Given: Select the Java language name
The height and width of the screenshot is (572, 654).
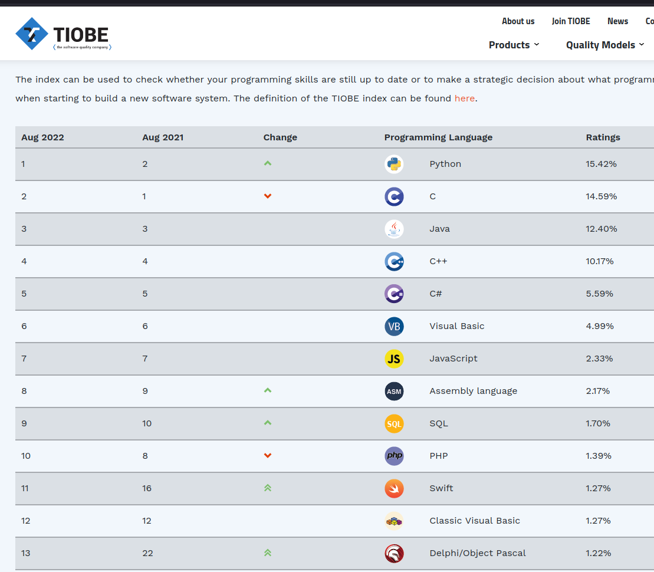Looking at the screenshot, I should point(439,229).
